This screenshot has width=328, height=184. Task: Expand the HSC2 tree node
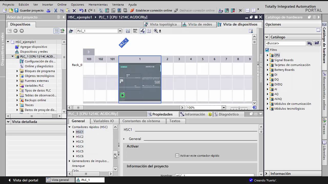[74, 137]
